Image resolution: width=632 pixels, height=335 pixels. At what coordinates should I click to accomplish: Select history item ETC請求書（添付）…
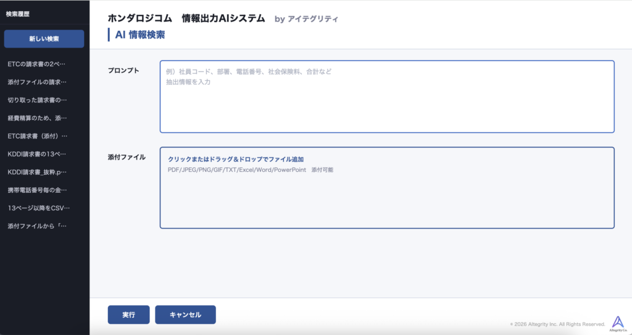(38, 136)
